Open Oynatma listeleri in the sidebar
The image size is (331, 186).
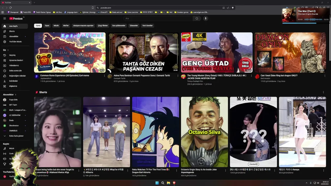[14, 60]
